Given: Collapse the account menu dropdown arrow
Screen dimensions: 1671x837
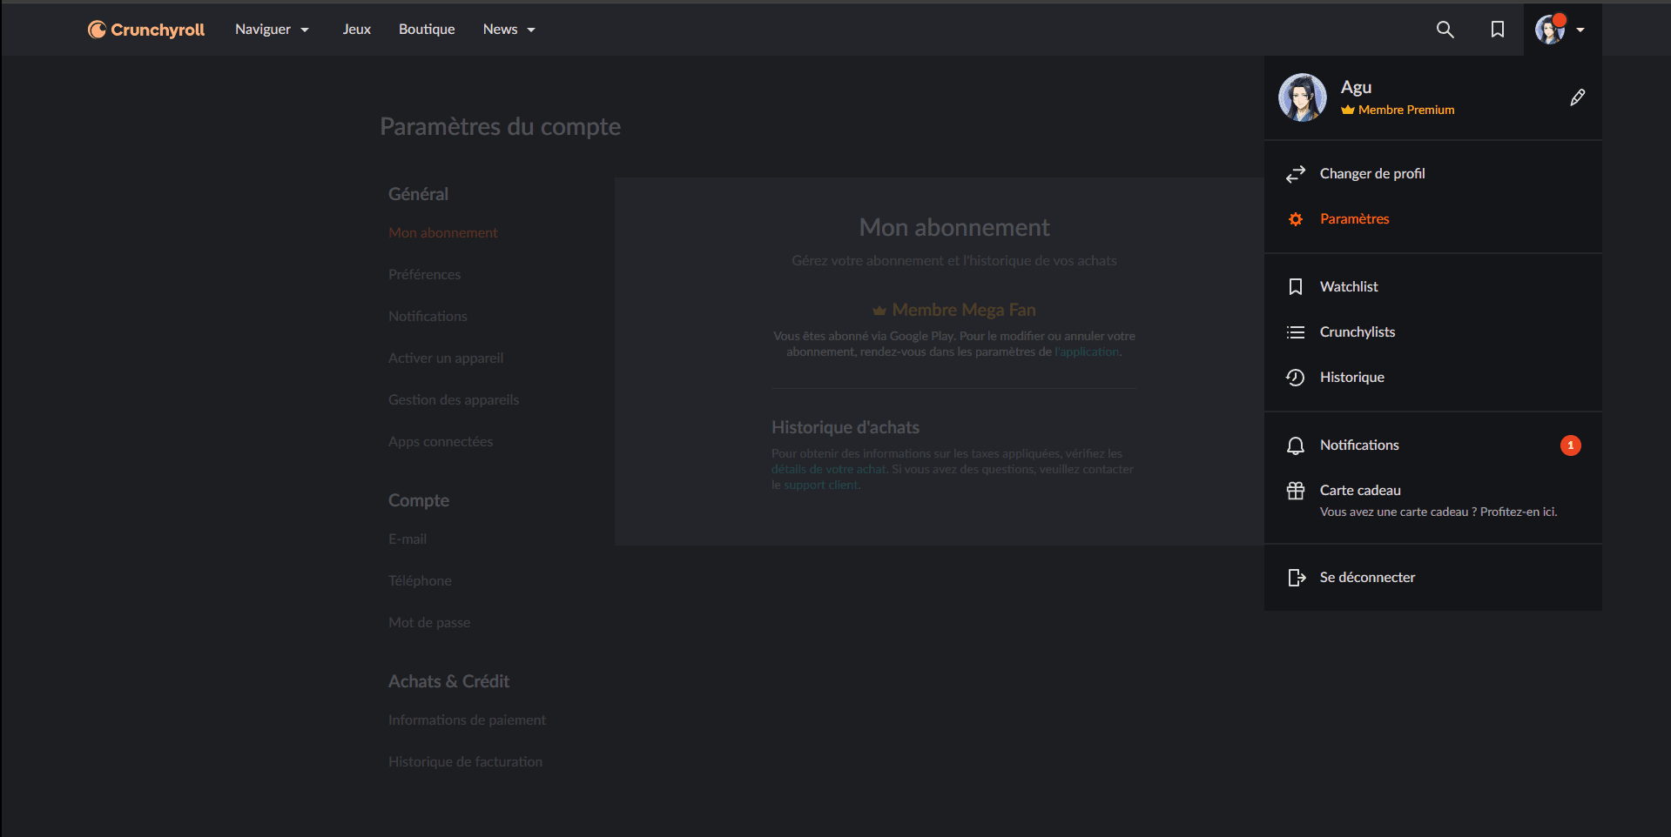Looking at the screenshot, I should pos(1580,30).
